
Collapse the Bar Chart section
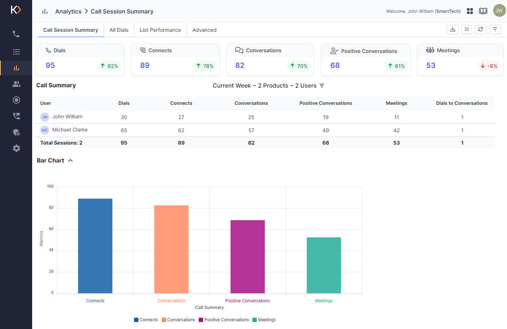(70, 160)
